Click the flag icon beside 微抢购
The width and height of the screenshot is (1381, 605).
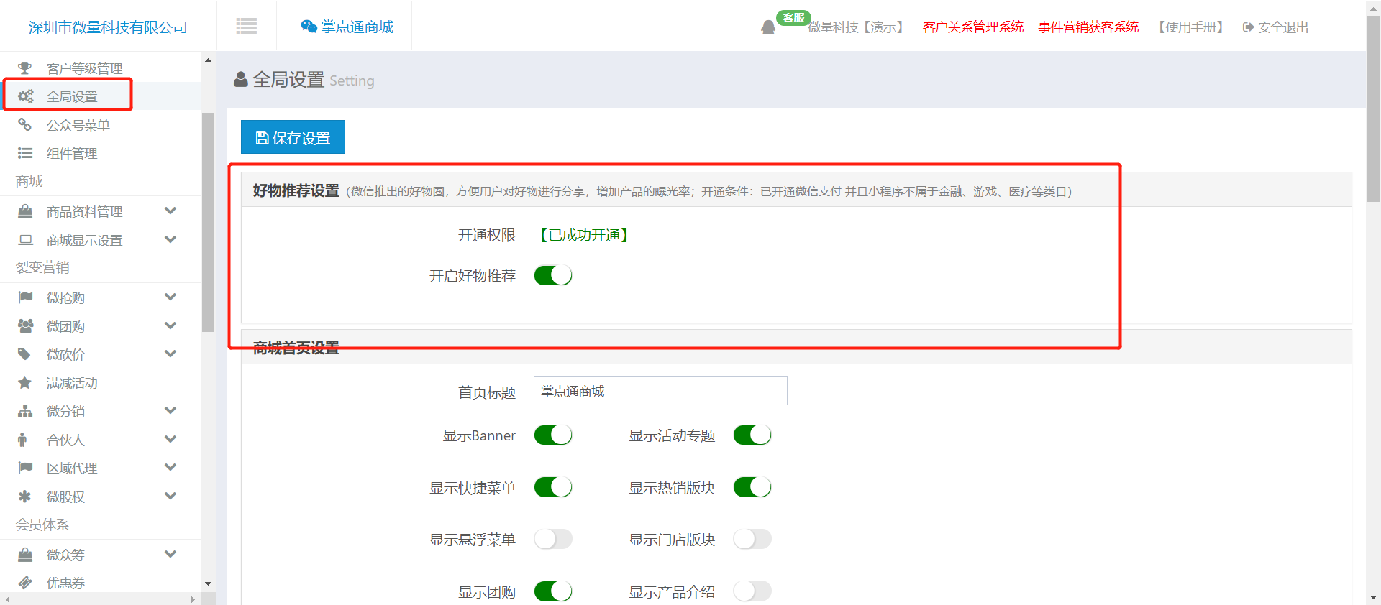pos(25,297)
